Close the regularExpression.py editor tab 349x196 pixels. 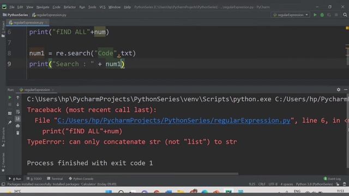[46, 23]
